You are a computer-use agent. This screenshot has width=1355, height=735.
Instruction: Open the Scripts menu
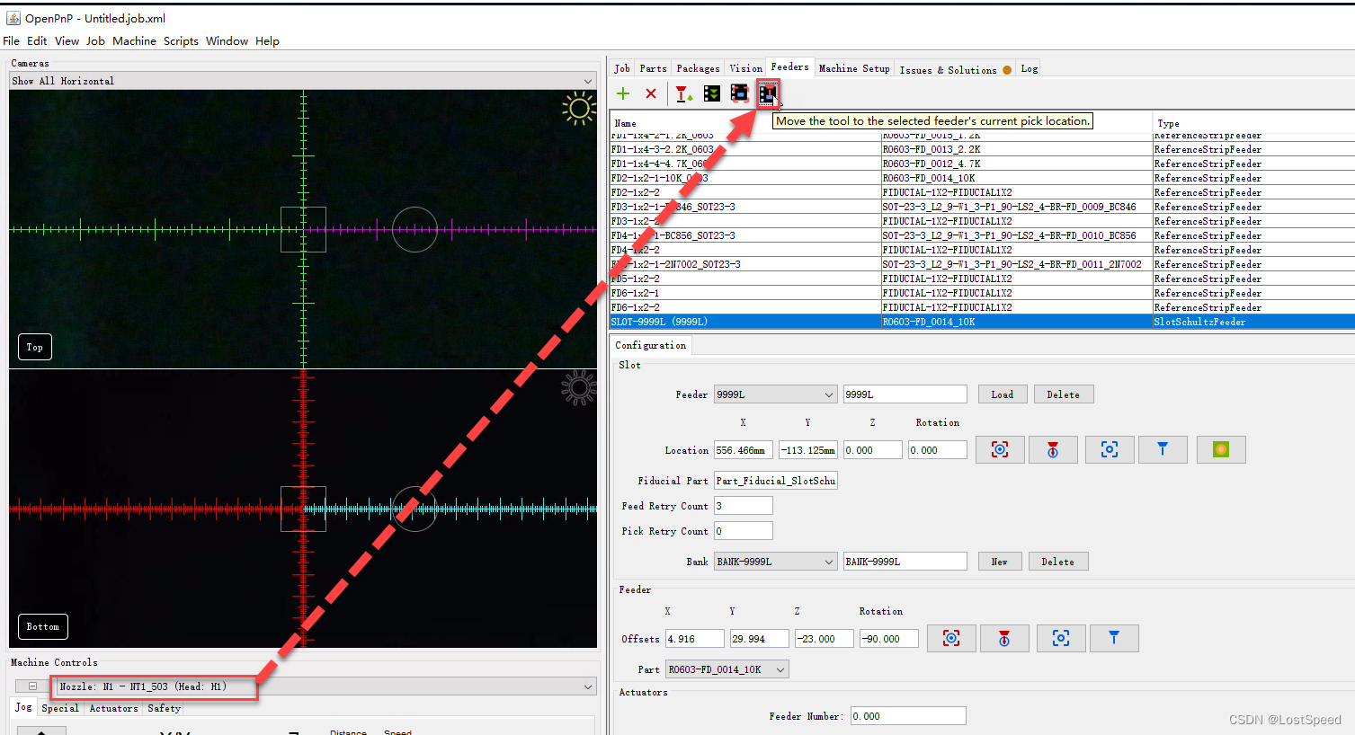181,41
